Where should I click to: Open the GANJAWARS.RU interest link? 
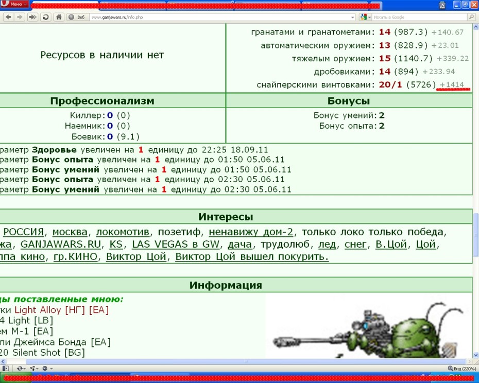point(61,245)
